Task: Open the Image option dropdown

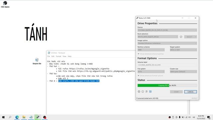Action: [x=167, y=43]
